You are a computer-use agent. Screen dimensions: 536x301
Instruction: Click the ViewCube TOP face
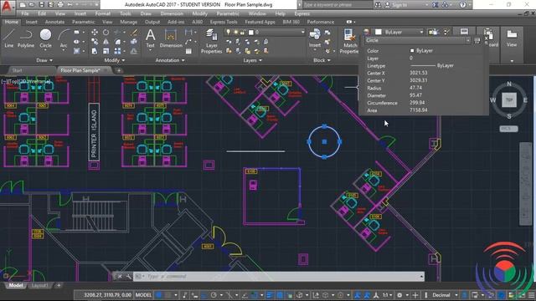tap(509, 100)
